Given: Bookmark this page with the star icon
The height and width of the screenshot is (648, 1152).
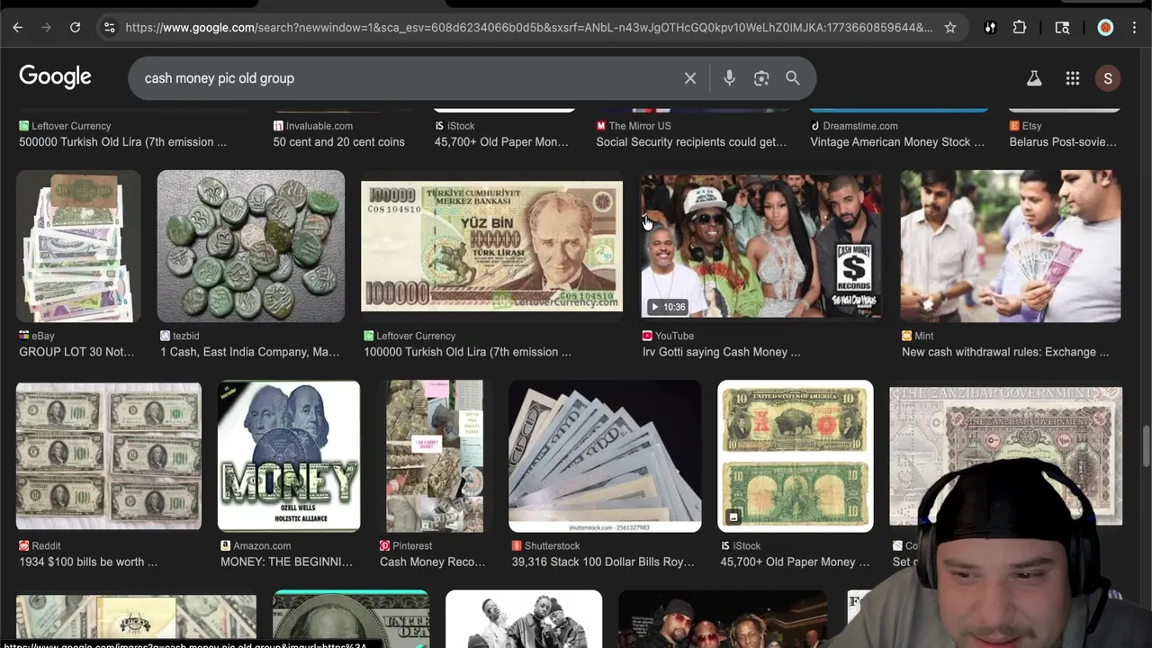Looking at the screenshot, I should 950,28.
